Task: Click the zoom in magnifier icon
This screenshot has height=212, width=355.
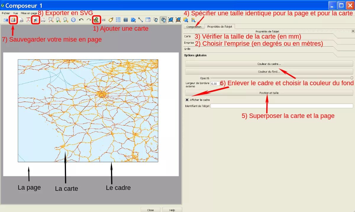Action: pos(58,20)
